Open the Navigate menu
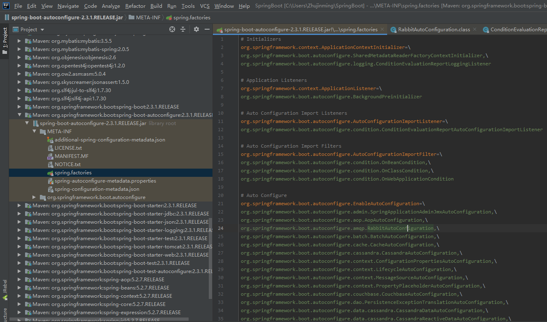Viewport: 547px width, 322px height. (x=68, y=6)
